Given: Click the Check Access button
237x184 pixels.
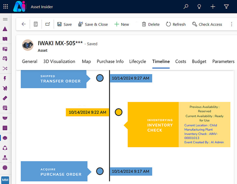Looking at the screenshot, I should (207, 24).
